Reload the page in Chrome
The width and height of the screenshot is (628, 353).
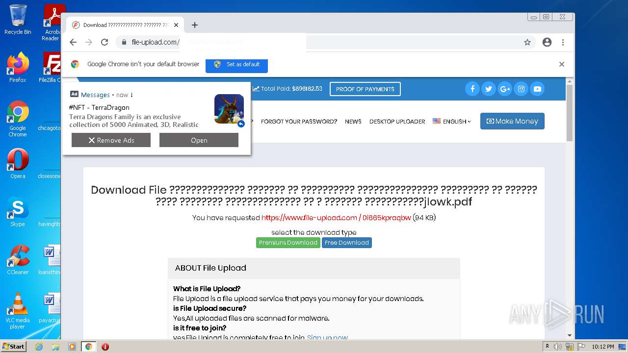click(105, 42)
